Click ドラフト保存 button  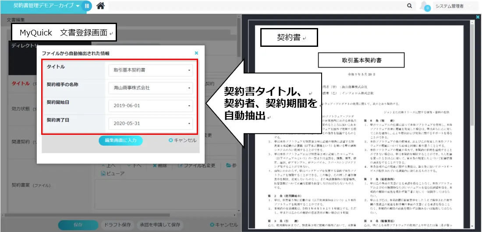click(x=118, y=225)
